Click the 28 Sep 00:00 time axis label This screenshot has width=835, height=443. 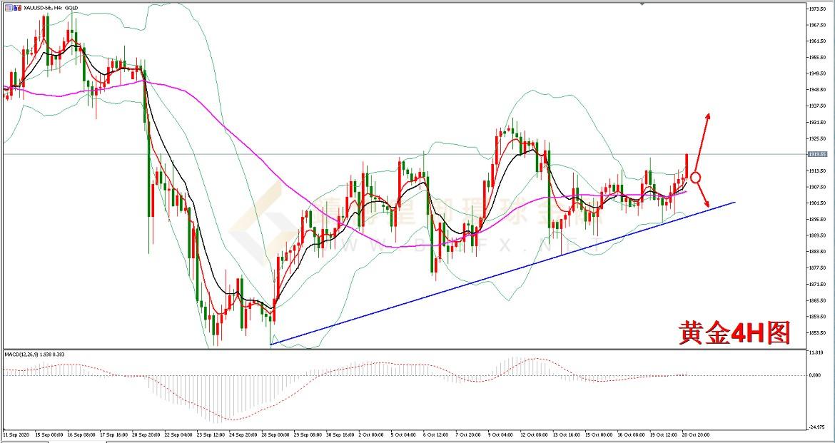pyautogui.click(x=274, y=434)
